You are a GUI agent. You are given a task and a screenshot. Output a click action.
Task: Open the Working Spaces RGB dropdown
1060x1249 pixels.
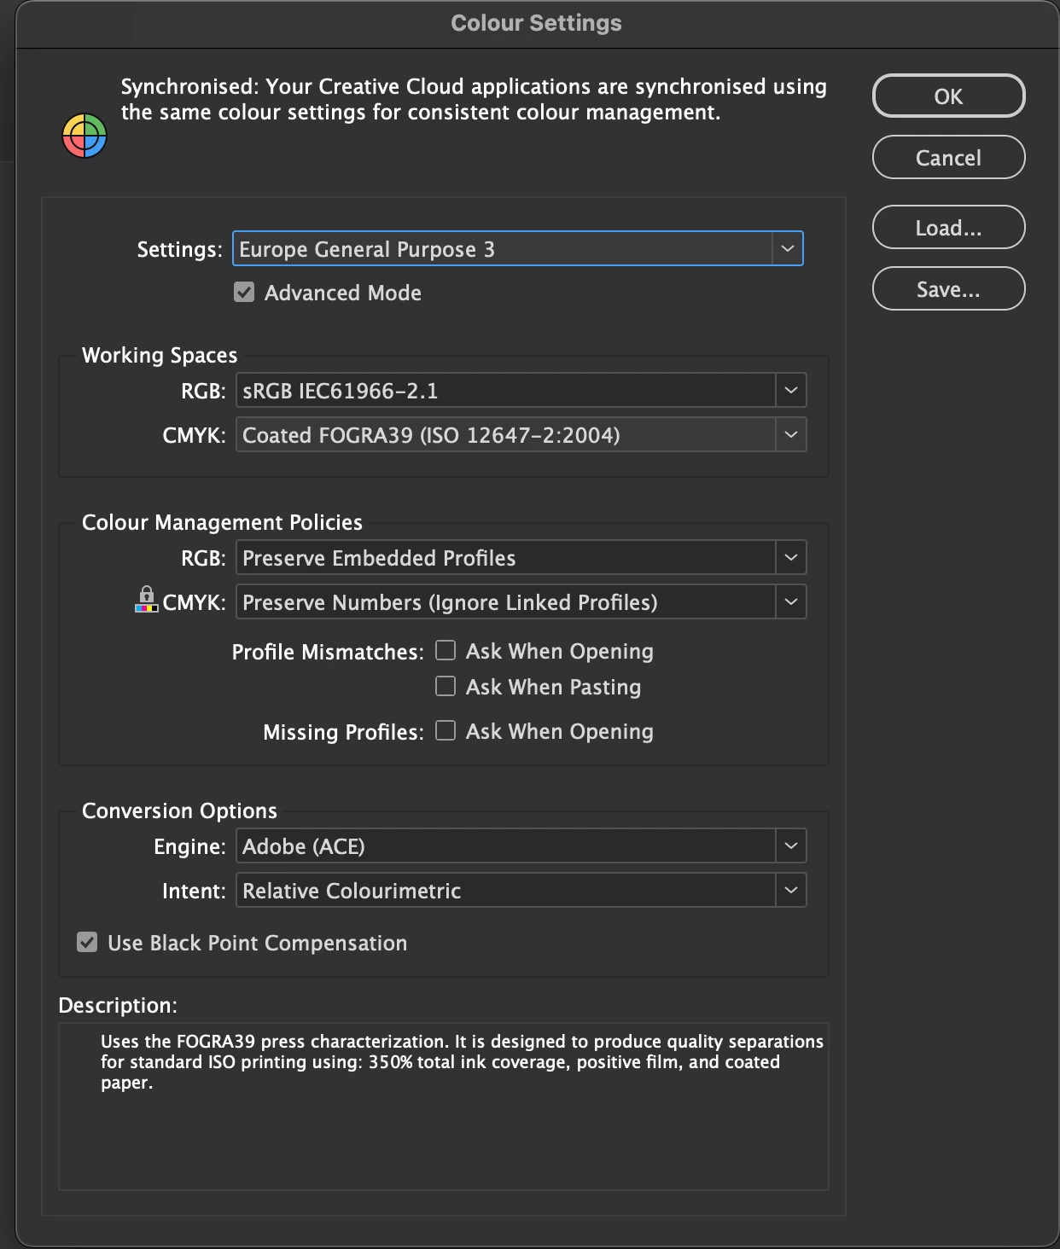pos(521,391)
